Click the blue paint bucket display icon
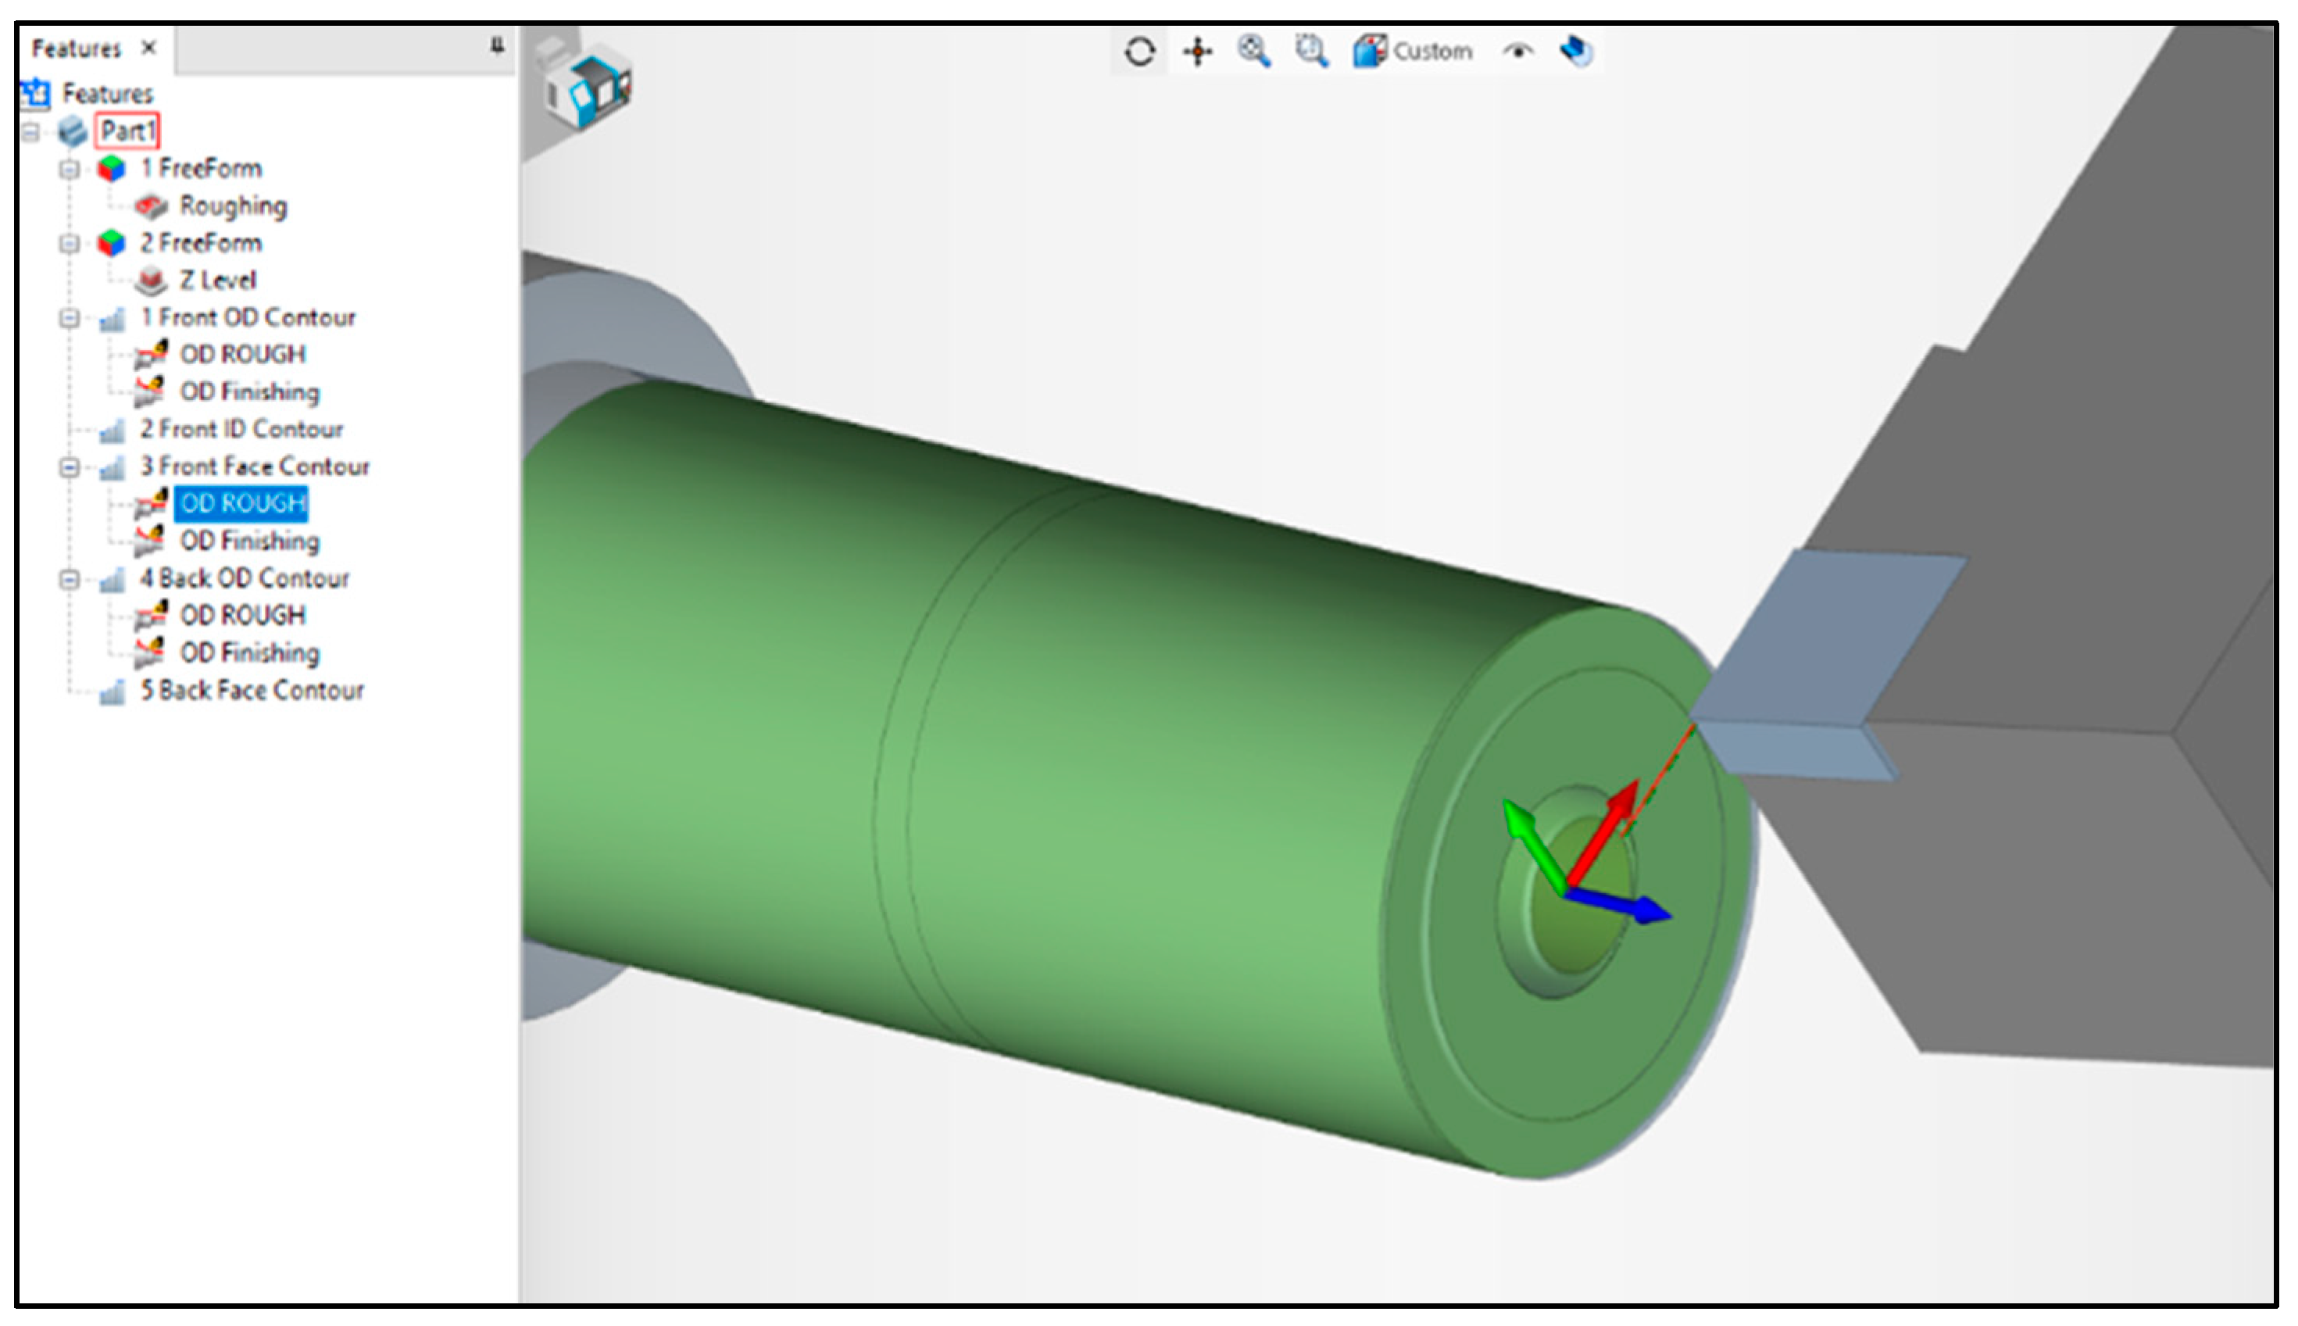Viewport: 2298px width, 1326px height. coord(1577,51)
